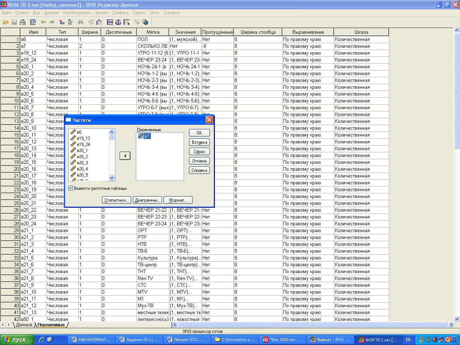Click the Имя cell в21_5
The height and width of the screenshot is (345, 460).
pos(33,258)
